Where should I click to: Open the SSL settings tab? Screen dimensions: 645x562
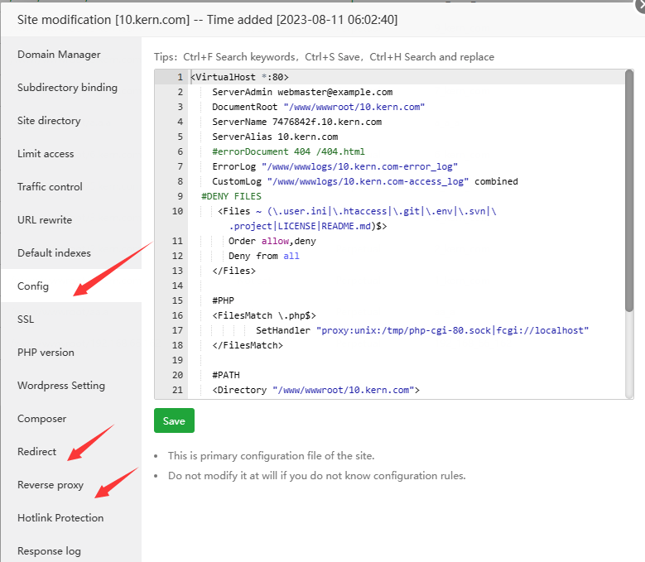26,319
